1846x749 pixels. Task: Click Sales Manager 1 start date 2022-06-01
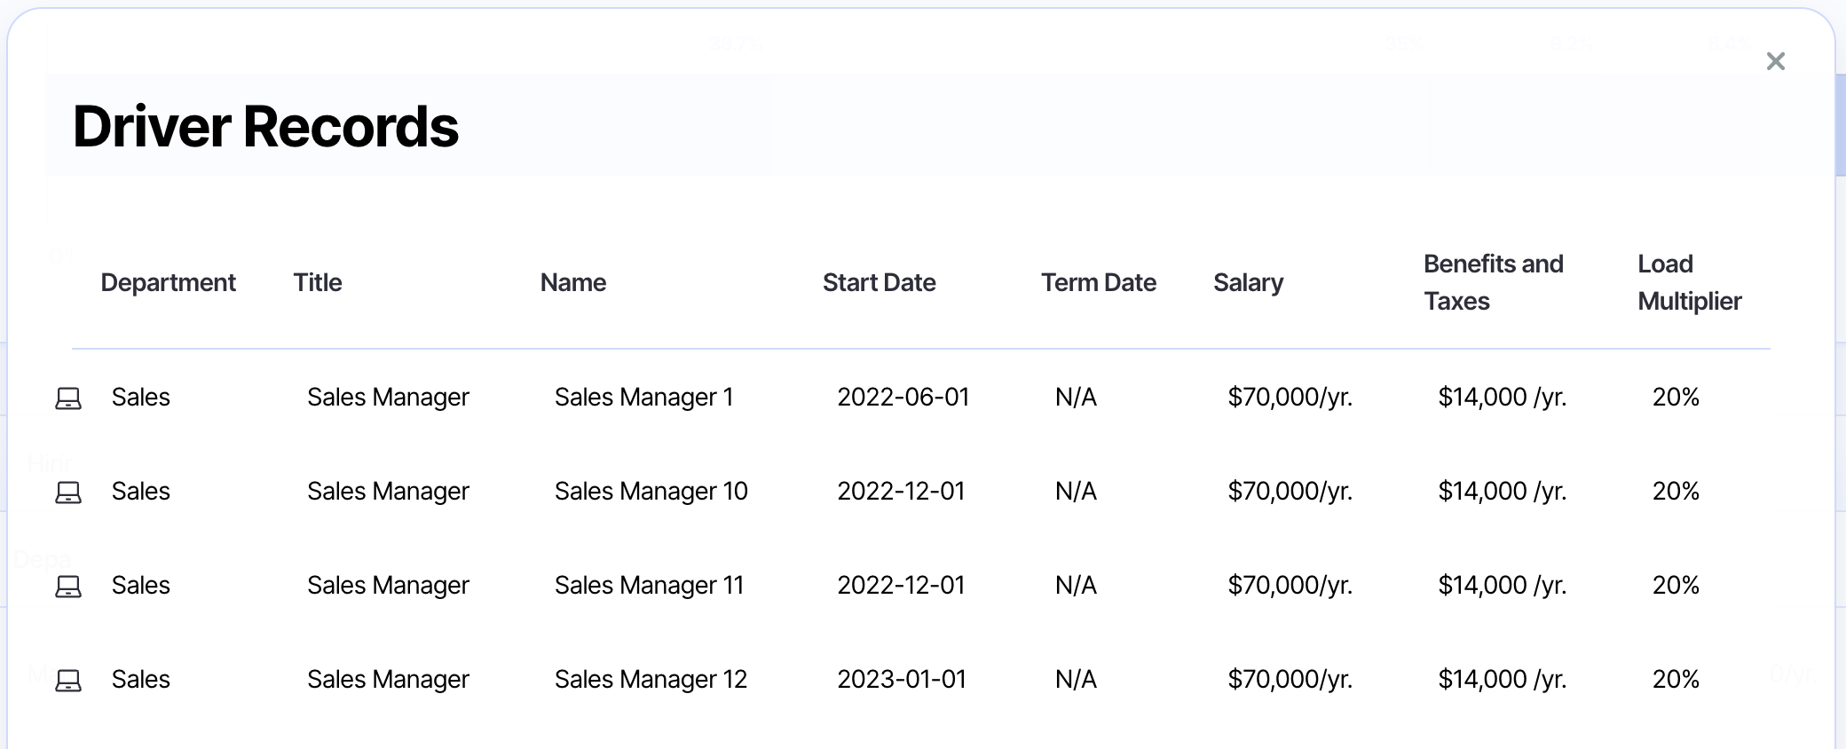903,397
